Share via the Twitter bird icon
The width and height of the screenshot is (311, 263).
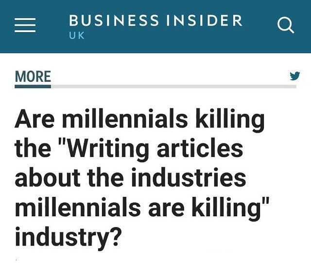click(x=294, y=76)
